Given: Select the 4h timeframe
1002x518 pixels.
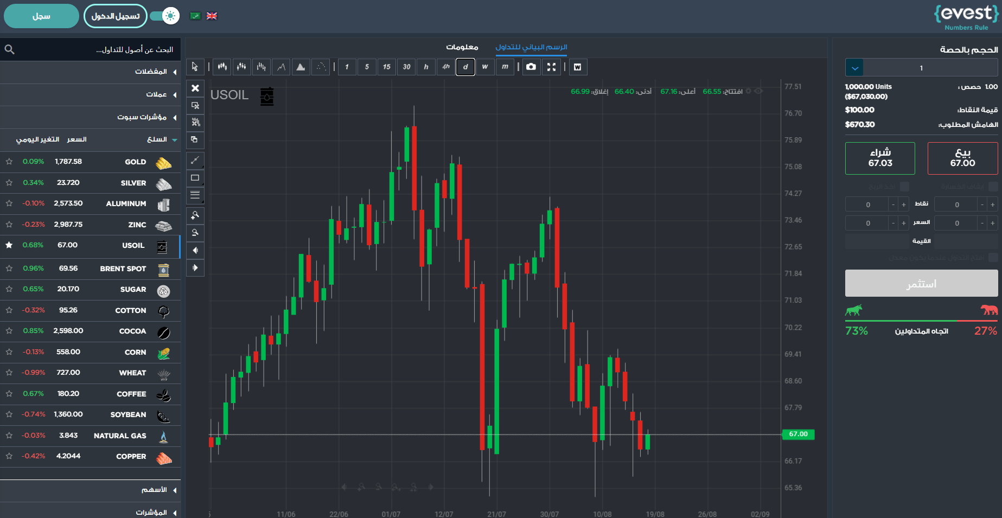Looking at the screenshot, I should click(x=446, y=67).
